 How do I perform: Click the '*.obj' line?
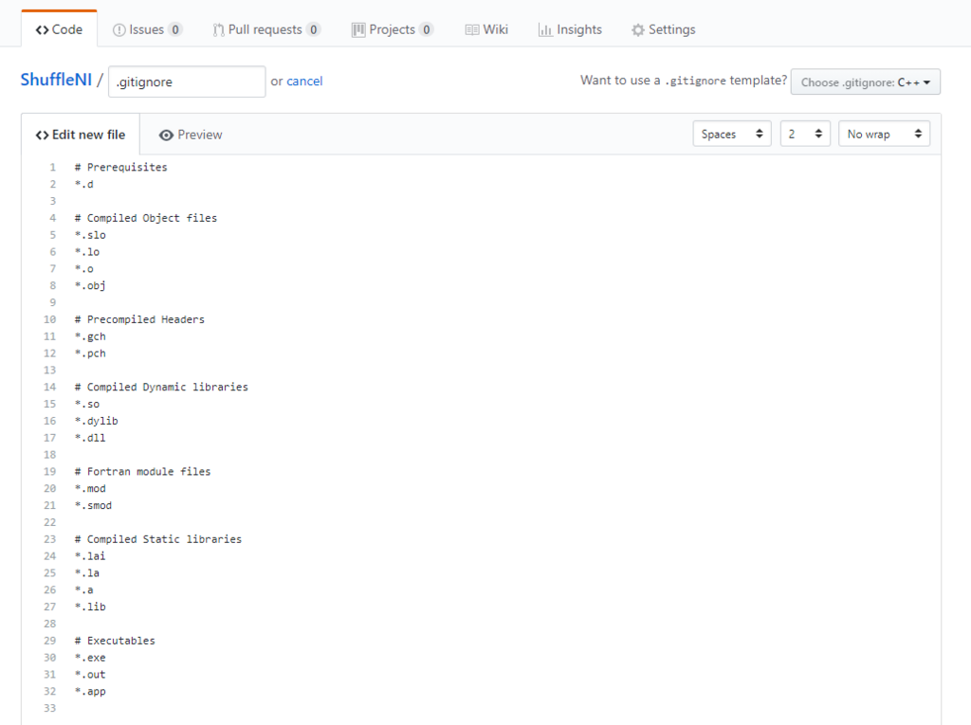[x=90, y=285]
